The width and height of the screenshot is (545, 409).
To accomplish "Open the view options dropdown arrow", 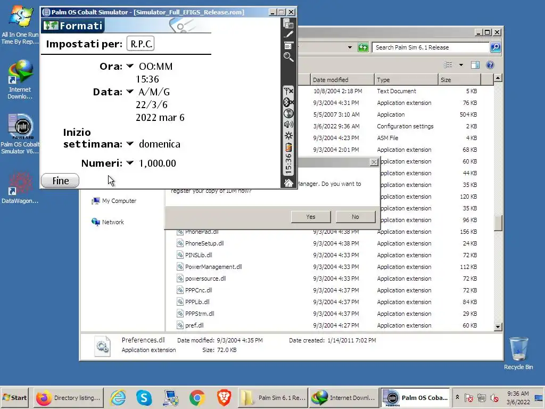I will pyautogui.click(x=461, y=65).
